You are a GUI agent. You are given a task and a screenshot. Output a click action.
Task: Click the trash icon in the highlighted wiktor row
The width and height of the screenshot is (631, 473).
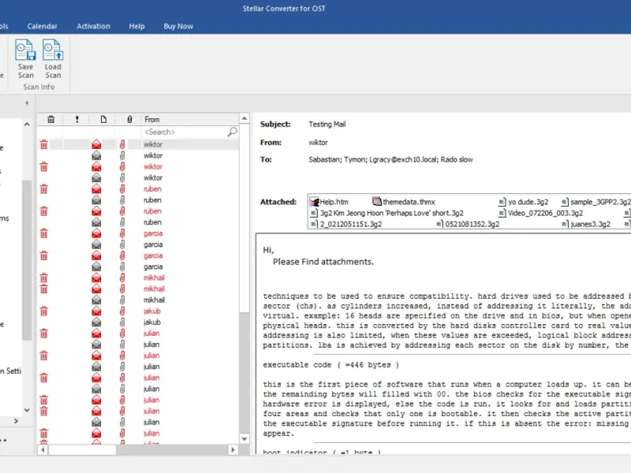pyautogui.click(x=44, y=144)
